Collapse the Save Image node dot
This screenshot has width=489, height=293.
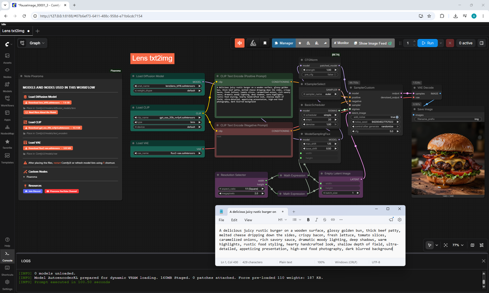tap(414, 109)
